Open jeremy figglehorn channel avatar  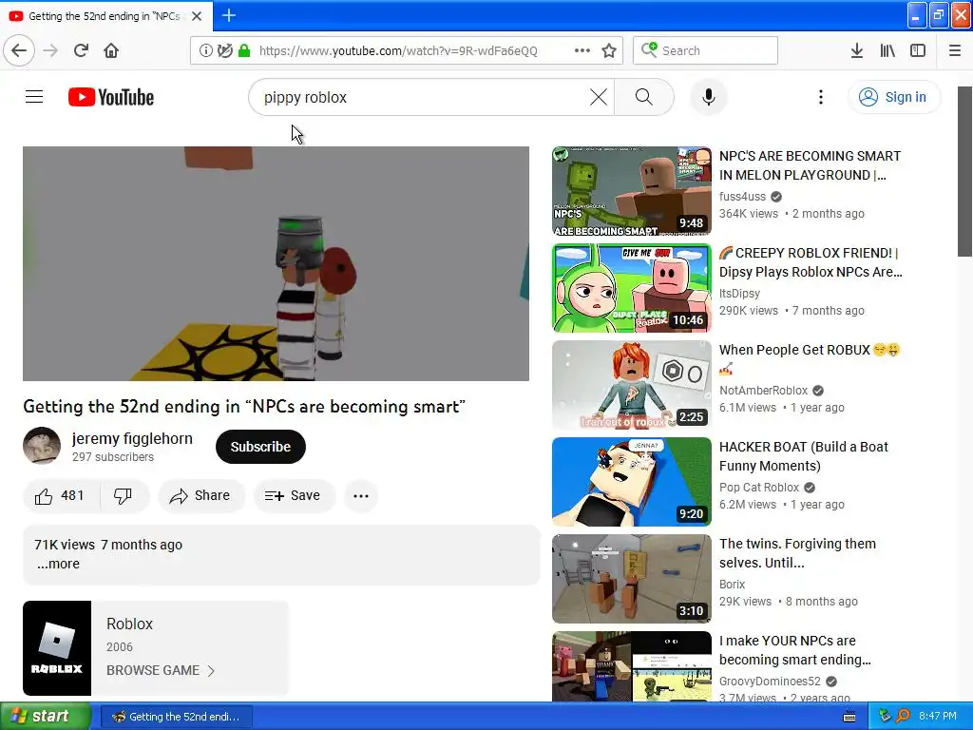point(42,445)
